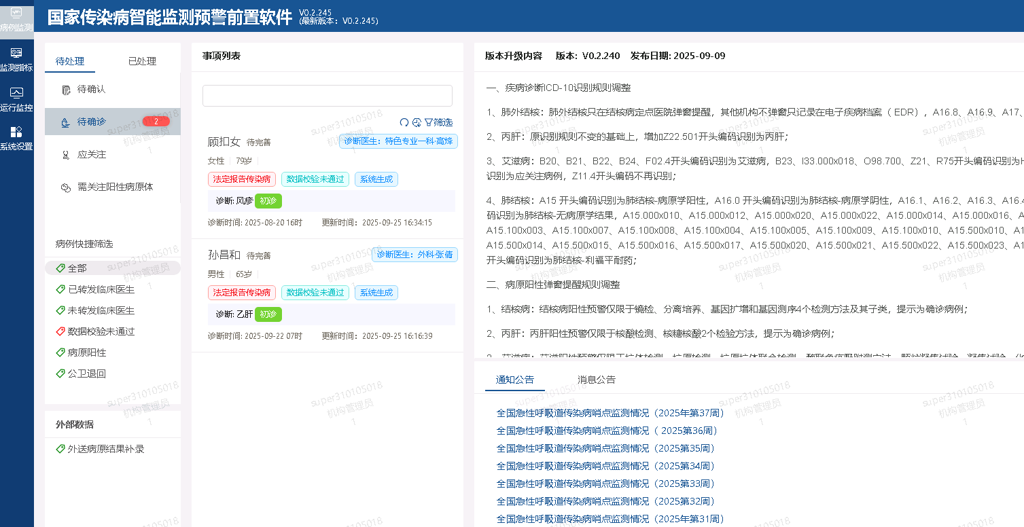
Task: Click green 初诊 label beside 乙肝
Action: coord(268,314)
